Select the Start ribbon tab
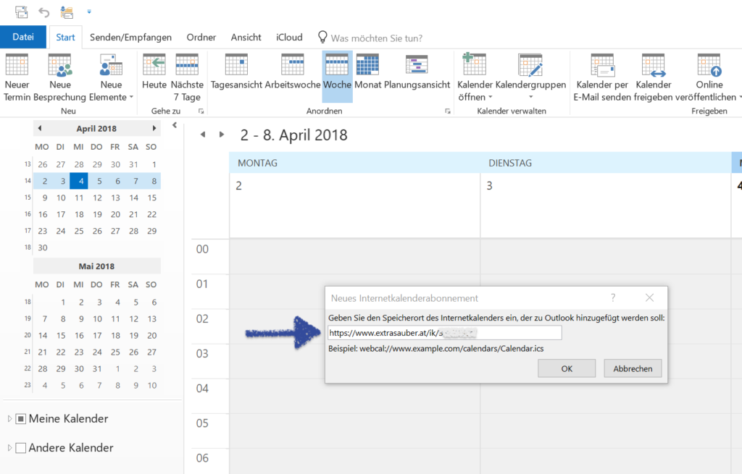 coord(65,38)
